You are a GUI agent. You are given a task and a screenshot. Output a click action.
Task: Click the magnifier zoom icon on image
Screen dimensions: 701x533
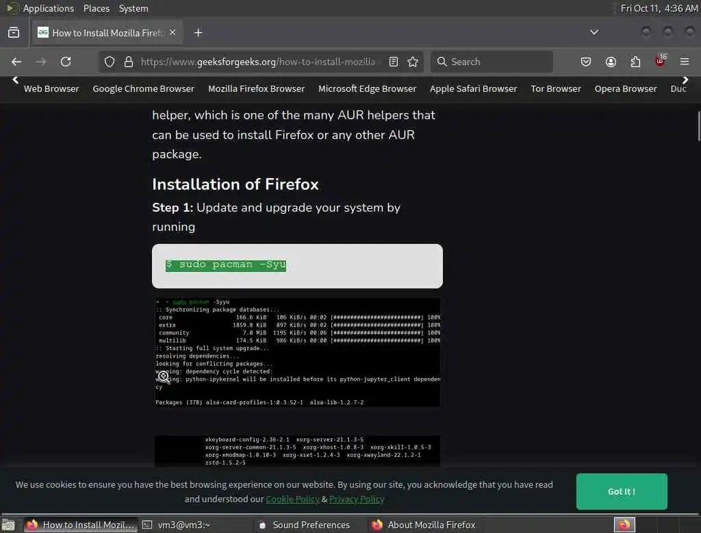coord(164,377)
